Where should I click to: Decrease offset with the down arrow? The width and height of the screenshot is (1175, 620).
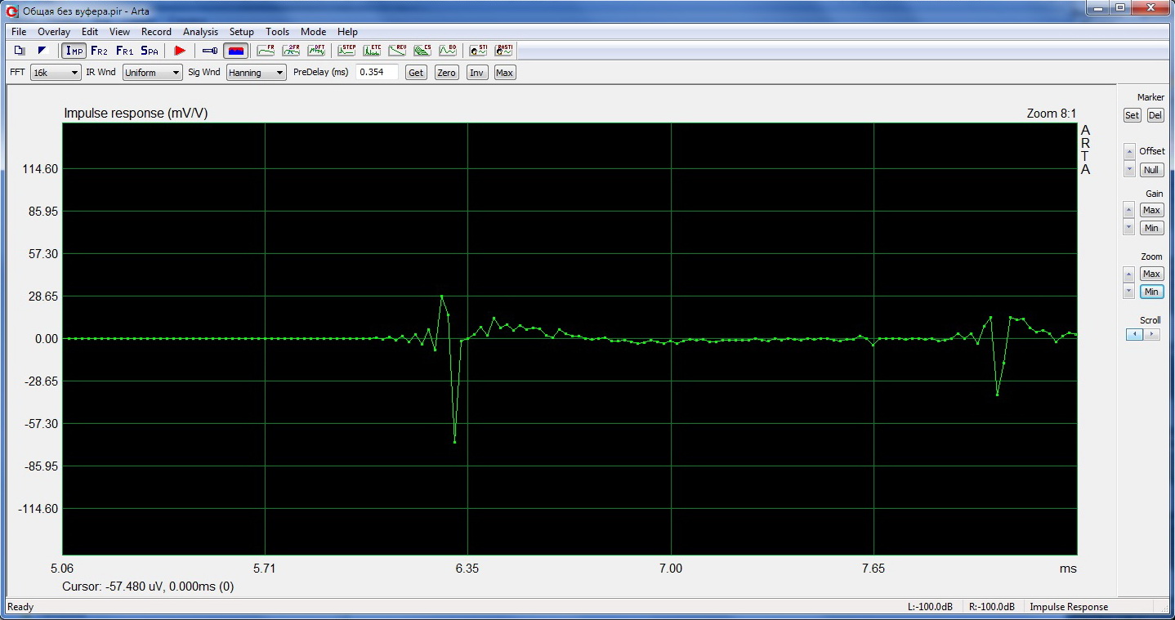[x=1129, y=169]
